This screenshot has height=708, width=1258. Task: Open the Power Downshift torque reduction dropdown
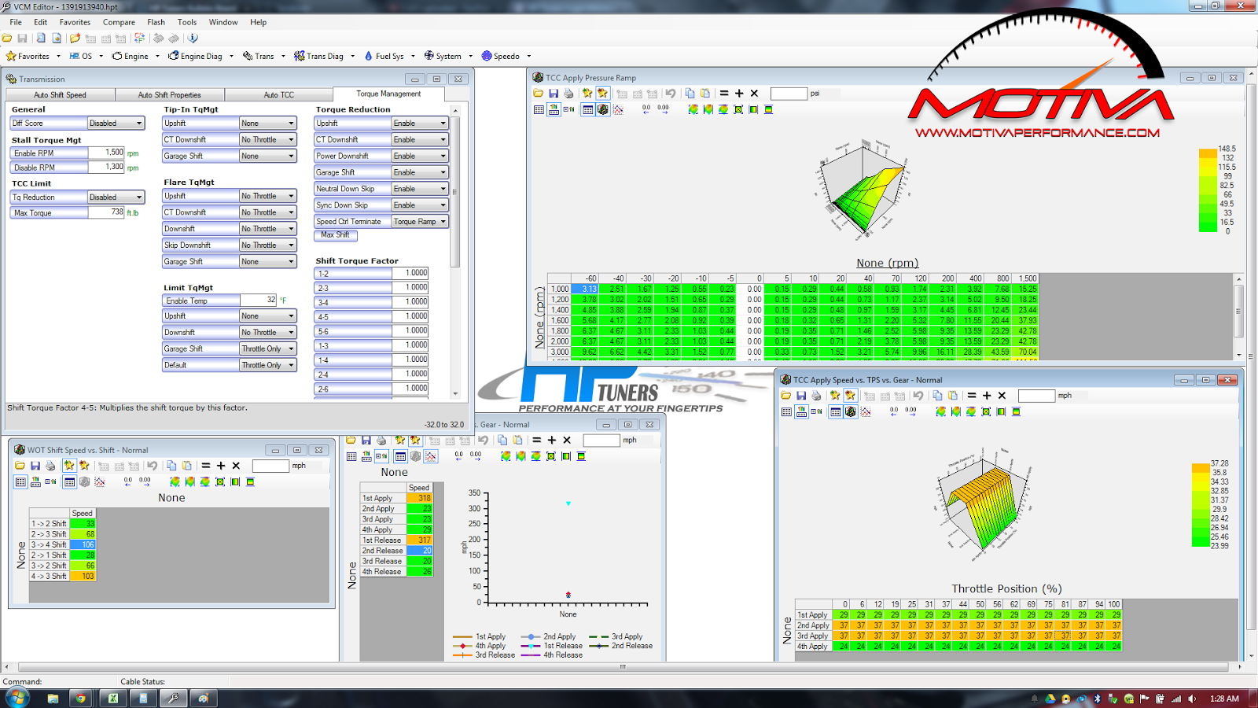coord(443,157)
